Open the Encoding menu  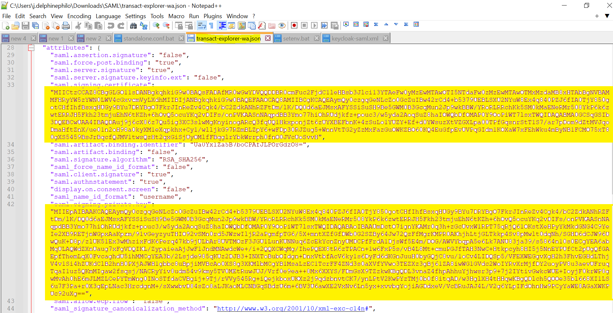[x=79, y=16]
